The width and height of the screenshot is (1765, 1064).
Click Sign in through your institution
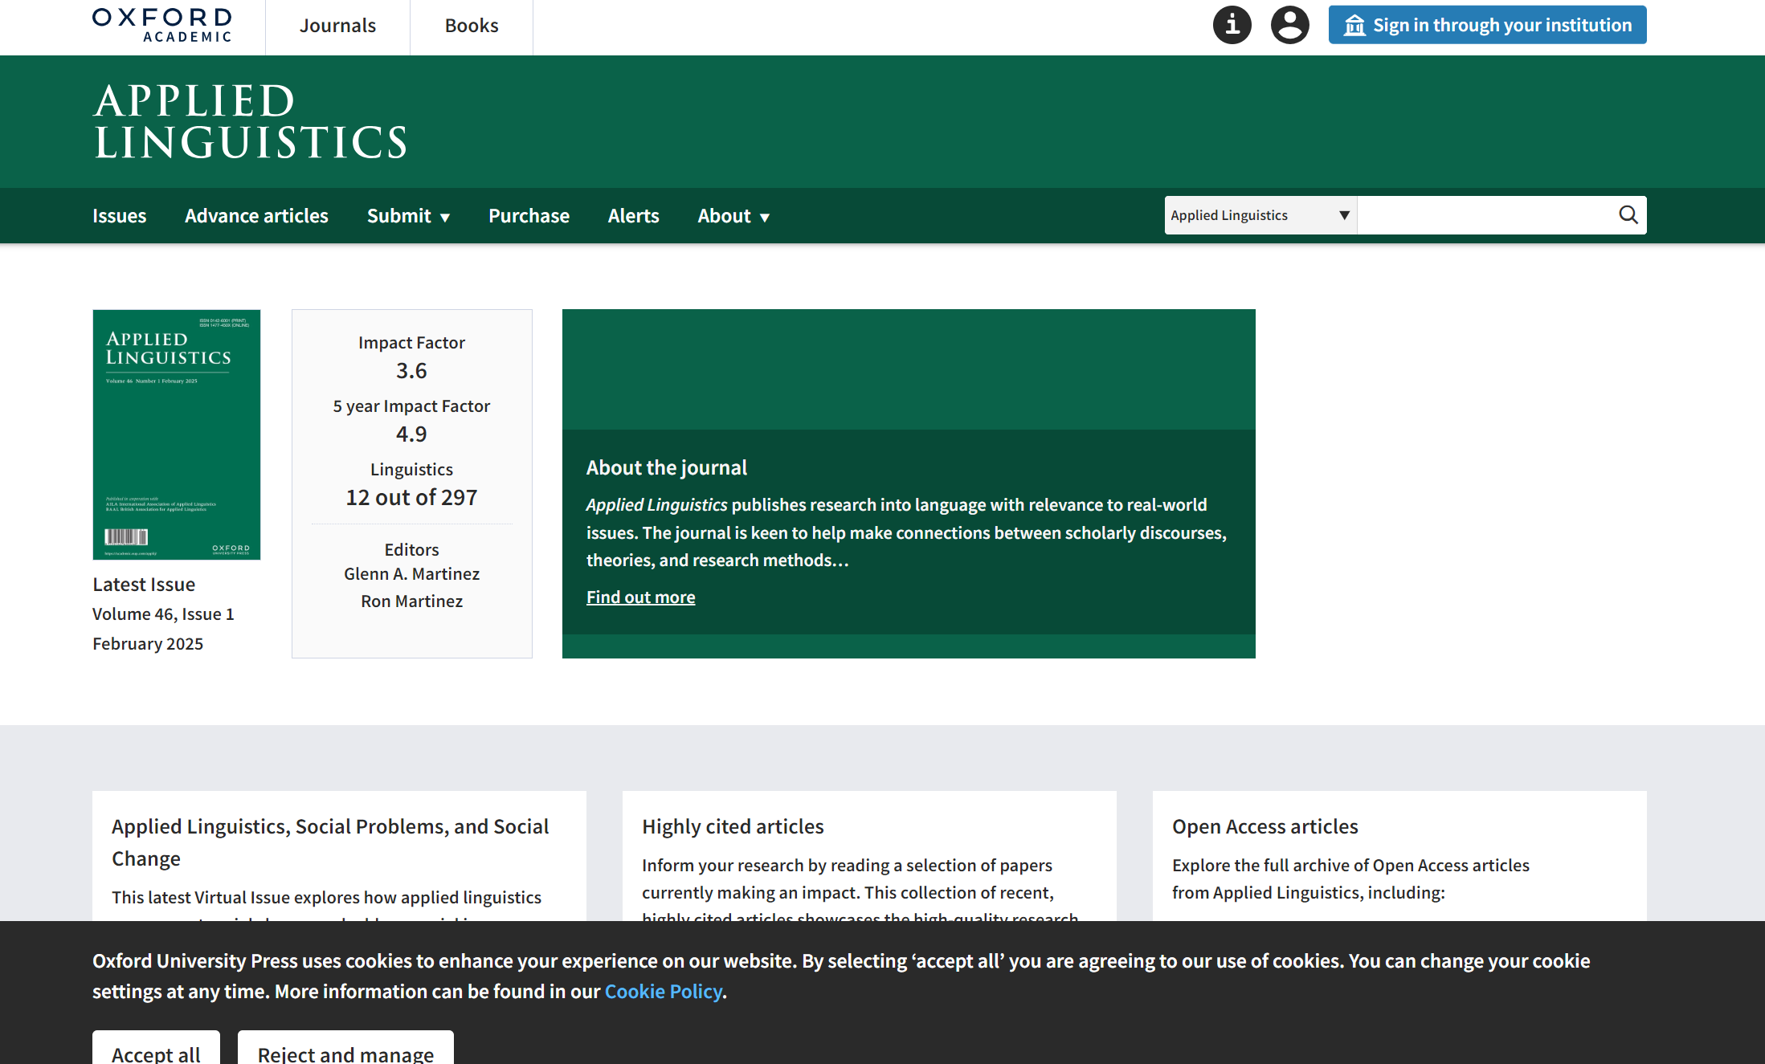(1487, 25)
